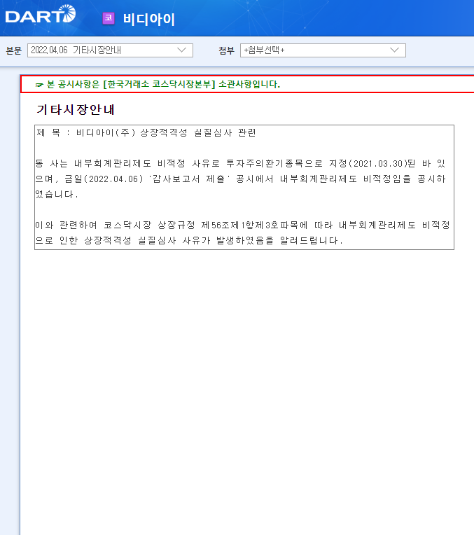Click the 기타시장안내 heading
Image resolution: width=474 pixels, height=535 pixels.
point(76,109)
